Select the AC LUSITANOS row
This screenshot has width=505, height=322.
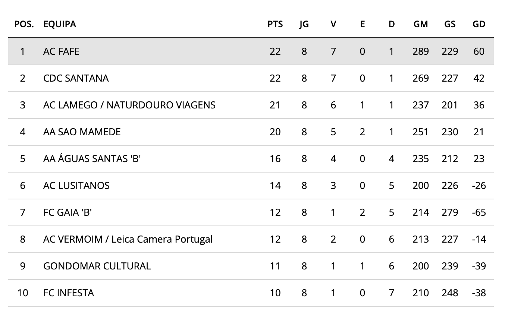(x=76, y=186)
